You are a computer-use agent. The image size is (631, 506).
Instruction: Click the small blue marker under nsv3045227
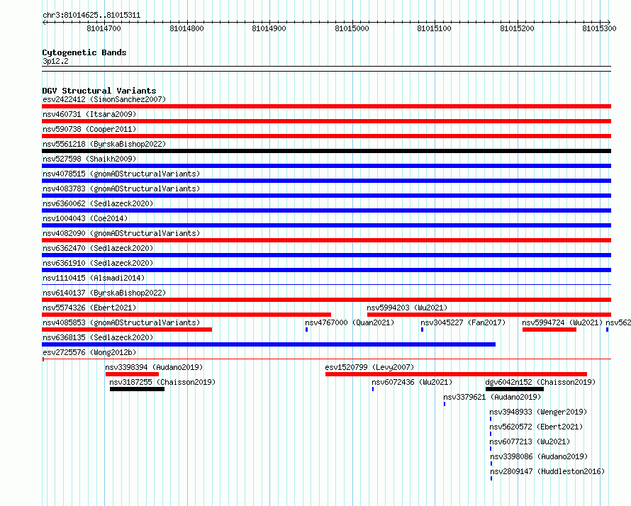point(422,330)
